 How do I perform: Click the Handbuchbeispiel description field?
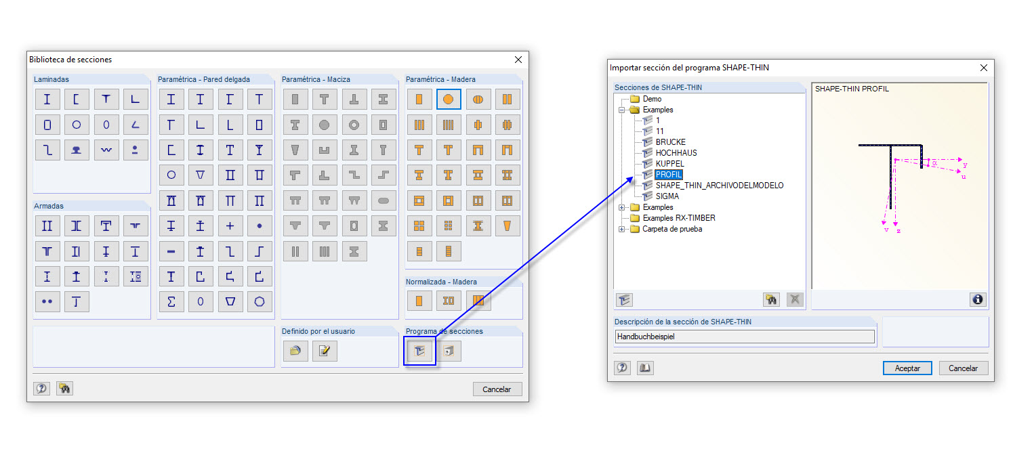745,337
